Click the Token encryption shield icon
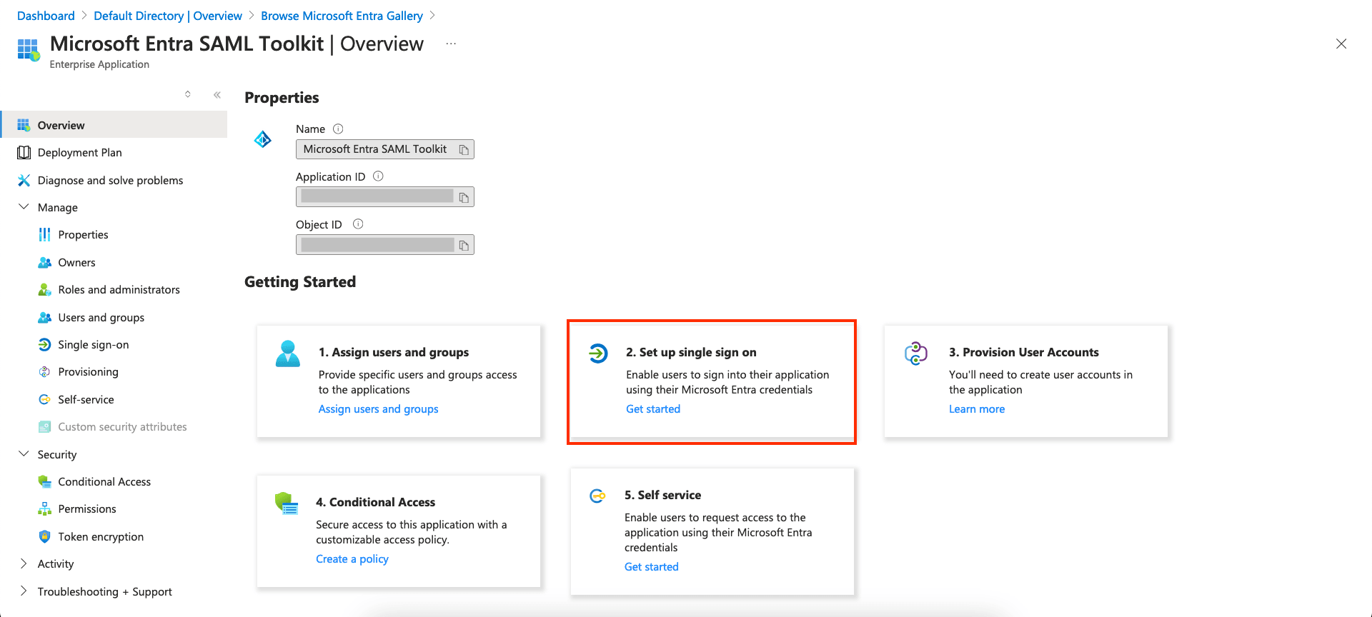 click(x=44, y=537)
